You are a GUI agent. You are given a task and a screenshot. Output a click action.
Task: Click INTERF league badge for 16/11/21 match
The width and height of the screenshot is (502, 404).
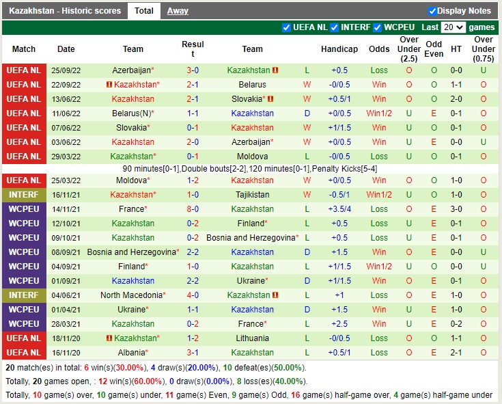pos(25,195)
